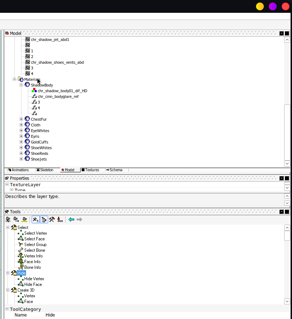
Task: Collapse the Materials tree branch
Action: pyautogui.click(x=15, y=79)
